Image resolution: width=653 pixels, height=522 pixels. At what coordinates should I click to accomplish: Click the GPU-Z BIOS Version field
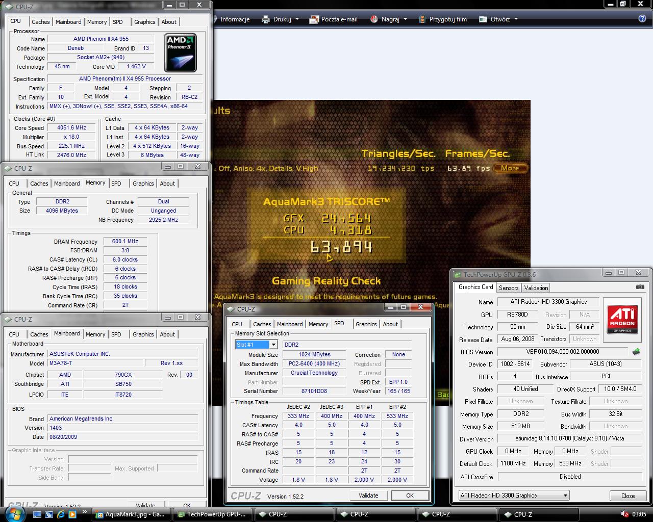(x=562, y=352)
